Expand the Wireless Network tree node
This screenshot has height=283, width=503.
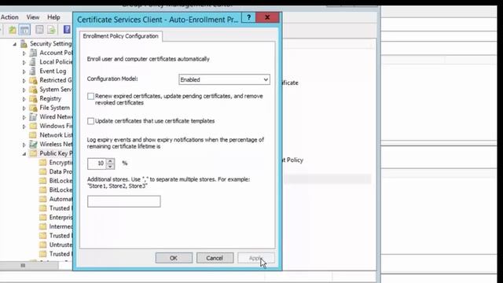pyautogui.click(x=24, y=145)
